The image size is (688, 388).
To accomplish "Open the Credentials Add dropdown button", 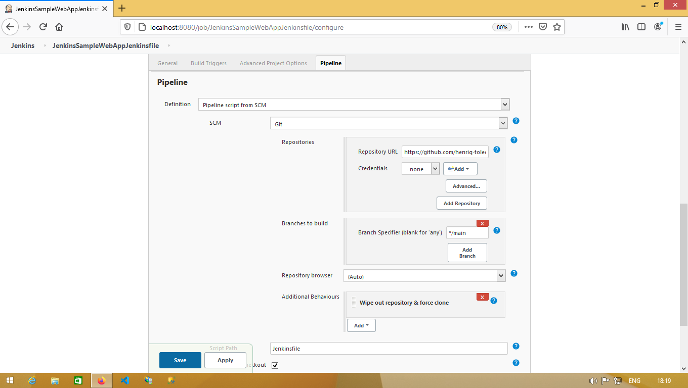I will pyautogui.click(x=460, y=169).
